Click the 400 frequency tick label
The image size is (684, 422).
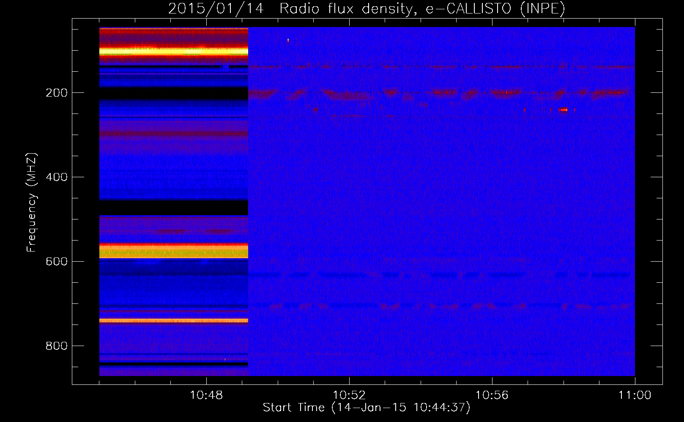(x=57, y=177)
